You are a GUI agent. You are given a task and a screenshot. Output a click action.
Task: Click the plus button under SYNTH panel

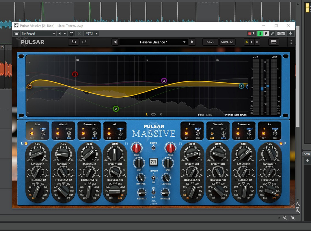[307, 161]
